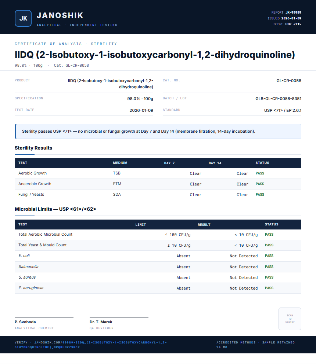Click Absent limit for S. aureus
Image resolution: width=316 pixels, height=364 pixels.
coord(183,277)
